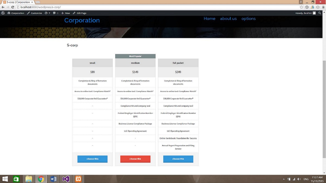Navigate to the about us menu item

click(x=228, y=19)
